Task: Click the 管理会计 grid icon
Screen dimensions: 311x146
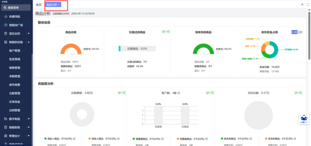Action: click(x=6, y=136)
